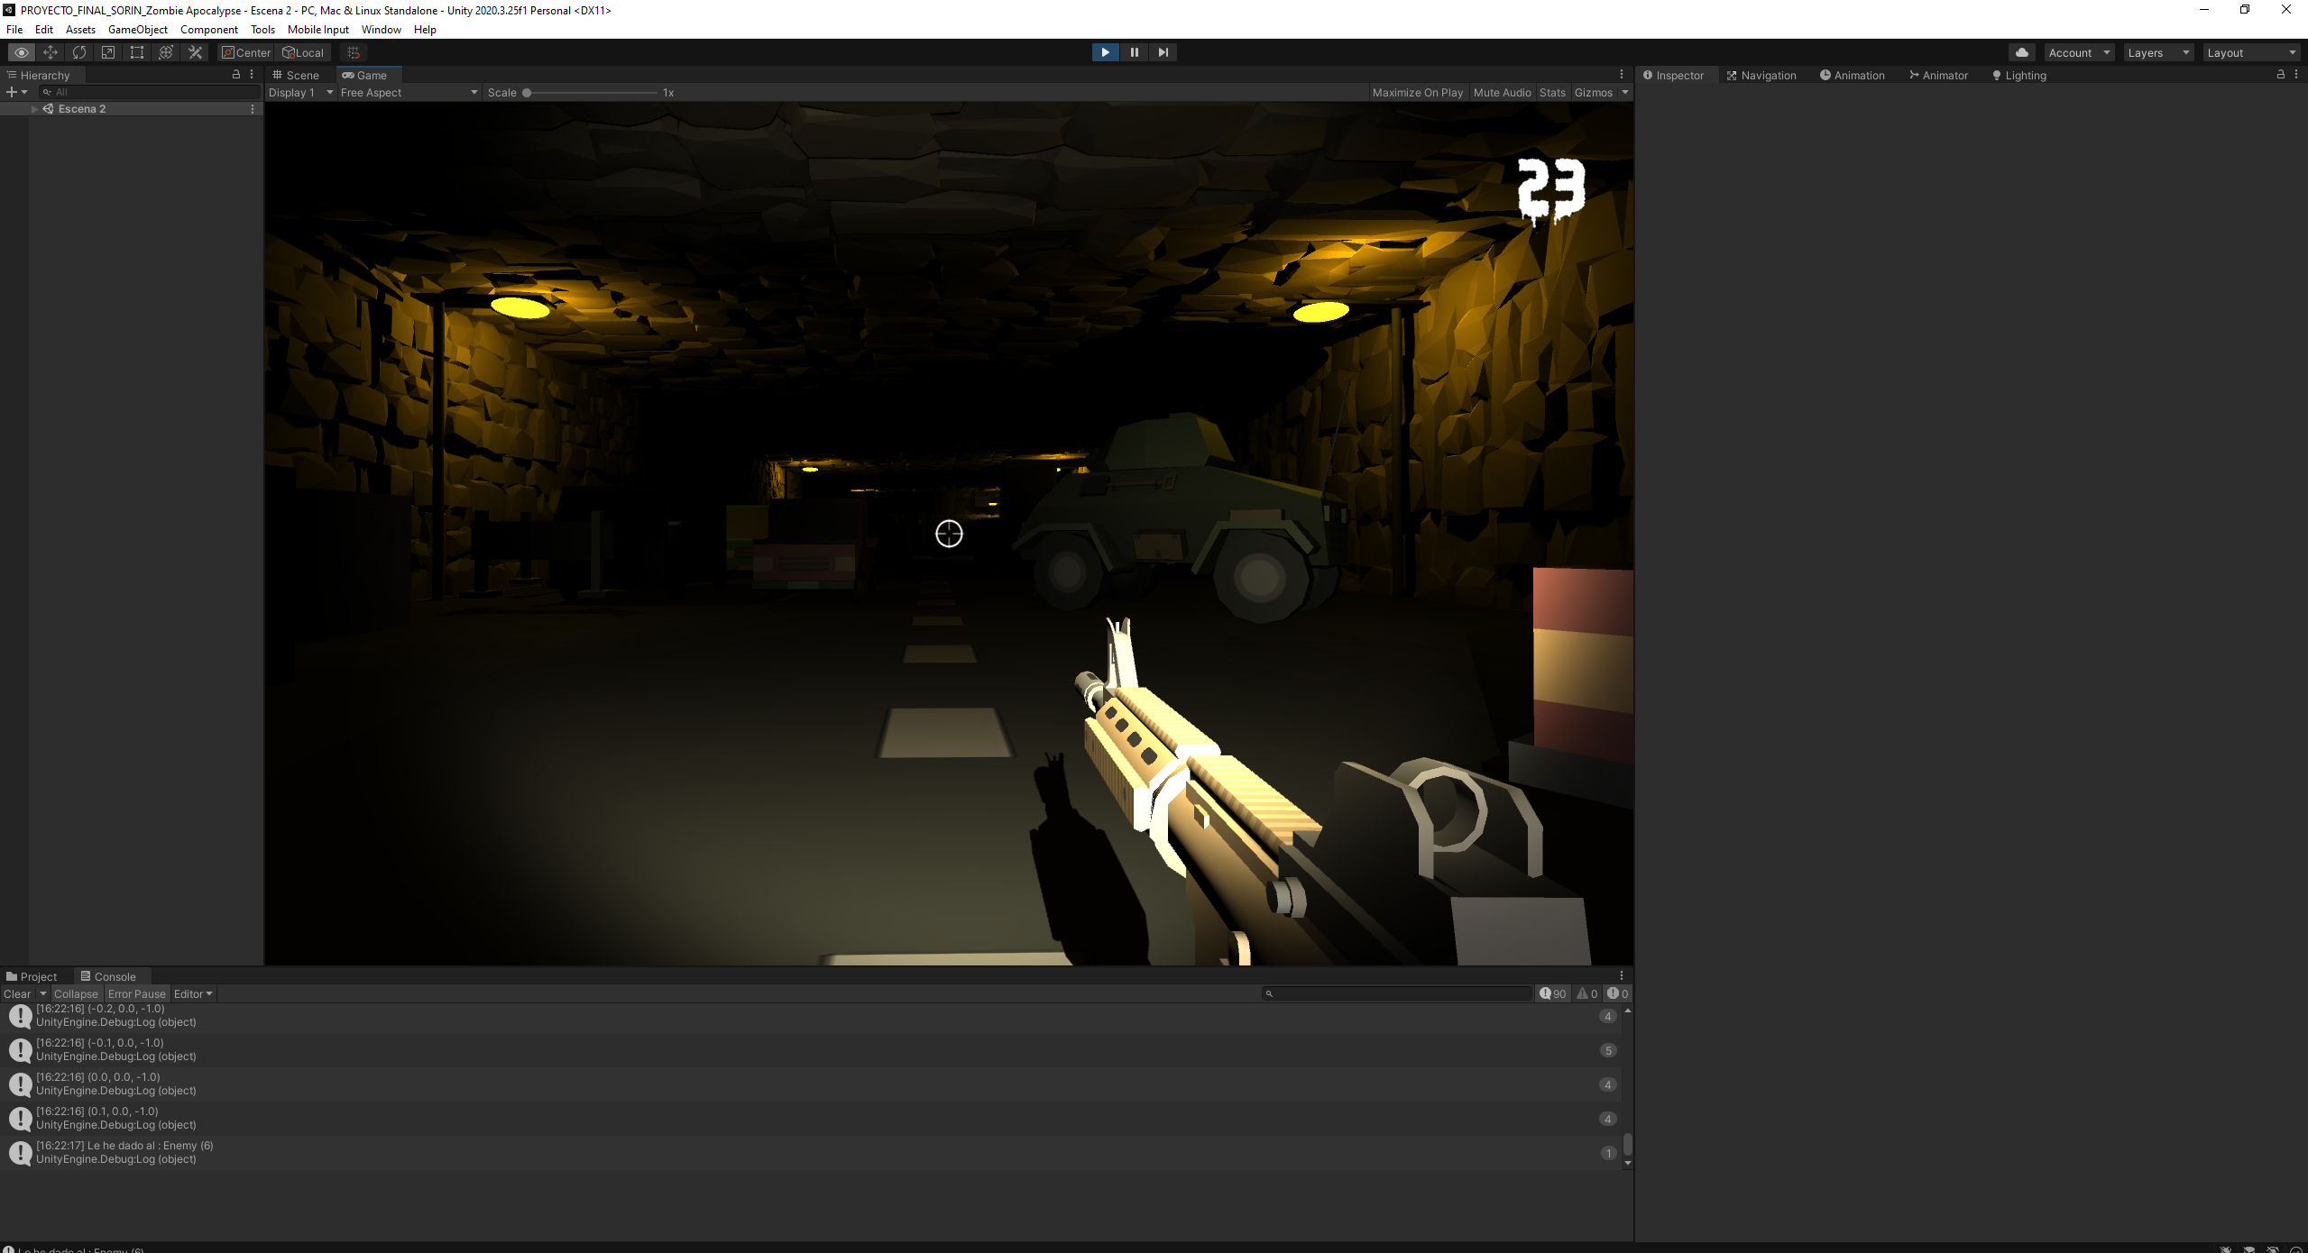Select the Scale tool
The width and height of the screenshot is (2308, 1253).
pos(107,52)
